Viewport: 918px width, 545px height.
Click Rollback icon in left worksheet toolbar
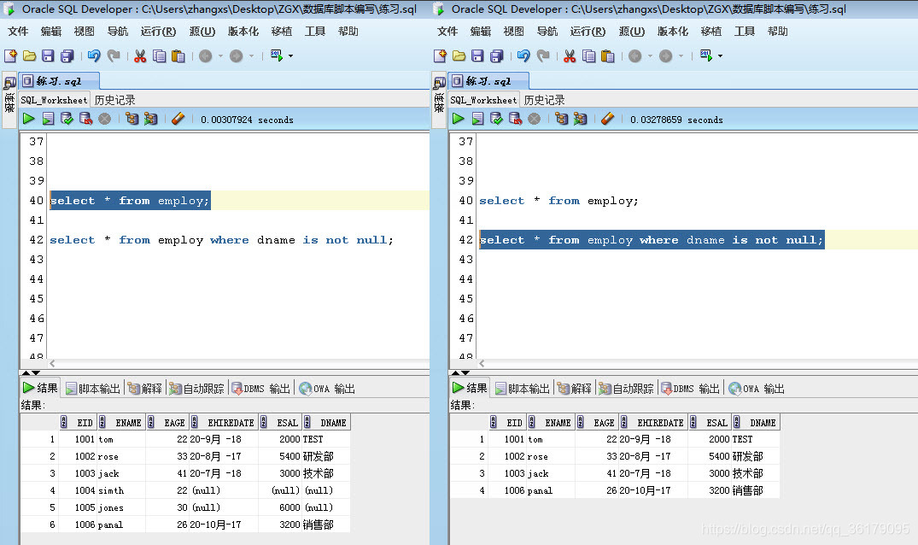(85, 119)
